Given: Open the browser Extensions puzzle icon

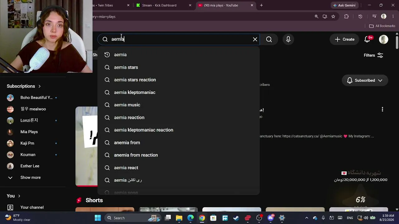Looking at the screenshot, I should point(346,16).
